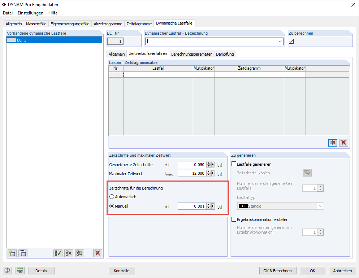Image resolution: width=359 pixels, height=278 pixels.
Task: Create a new dynamic load case
Action: [x=12, y=253]
